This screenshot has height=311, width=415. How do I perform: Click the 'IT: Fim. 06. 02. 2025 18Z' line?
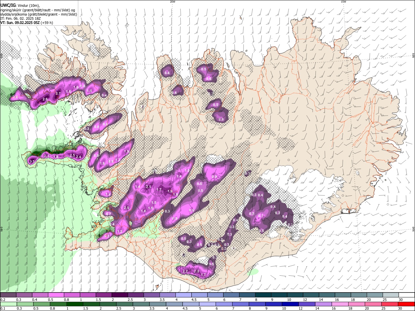[x=20, y=19]
